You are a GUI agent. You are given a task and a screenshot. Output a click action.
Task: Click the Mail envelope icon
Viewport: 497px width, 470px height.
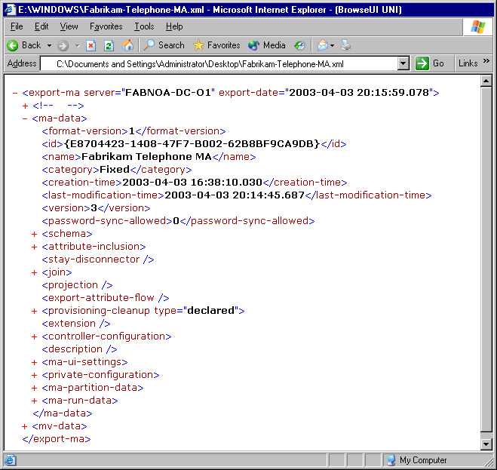322,46
